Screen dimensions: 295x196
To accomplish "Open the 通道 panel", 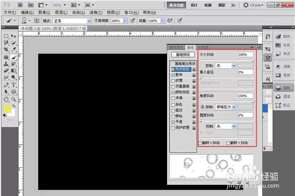I will point(283,97).
